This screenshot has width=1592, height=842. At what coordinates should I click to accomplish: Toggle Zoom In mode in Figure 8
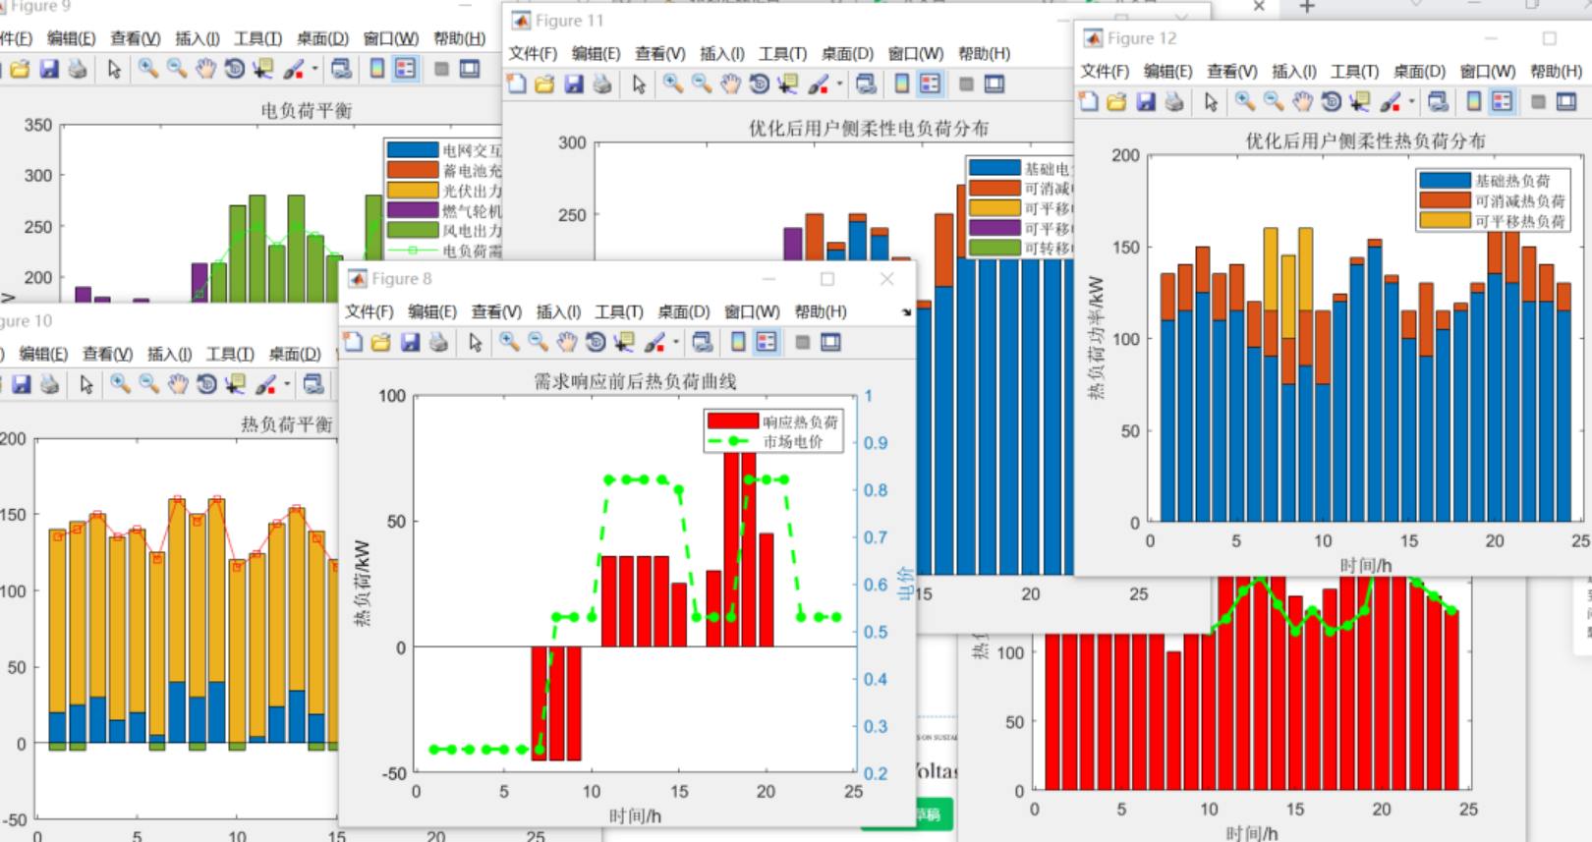pos(509,342)
